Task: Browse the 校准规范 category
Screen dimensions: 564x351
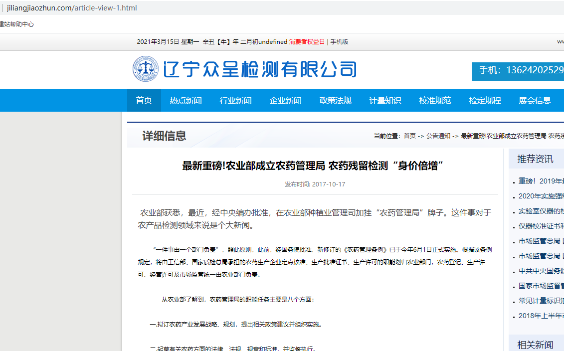Action: click(x=435, y=100)
